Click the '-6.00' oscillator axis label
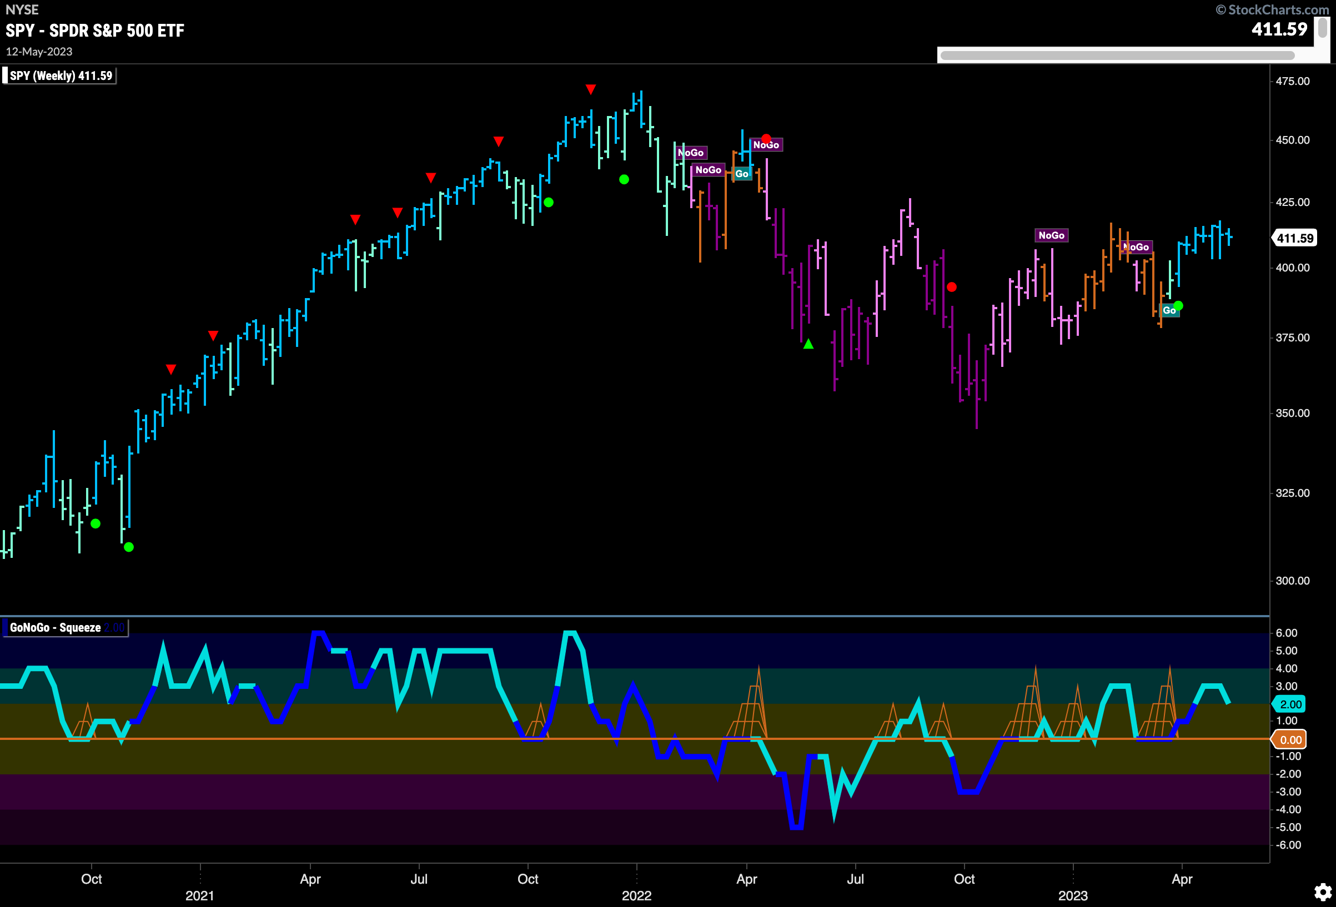This screenshot has width=1336, height=907. click(x=1288, y=845)
